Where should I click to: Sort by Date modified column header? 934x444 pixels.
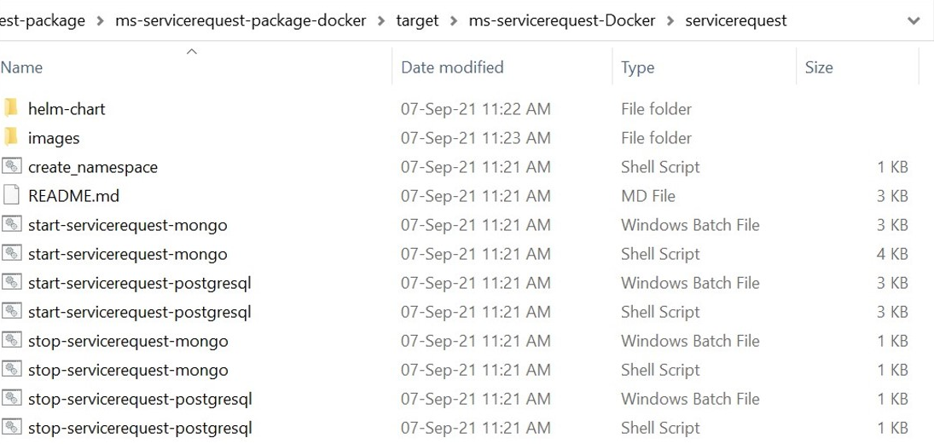pyautogui.click(x=452, y=67)
